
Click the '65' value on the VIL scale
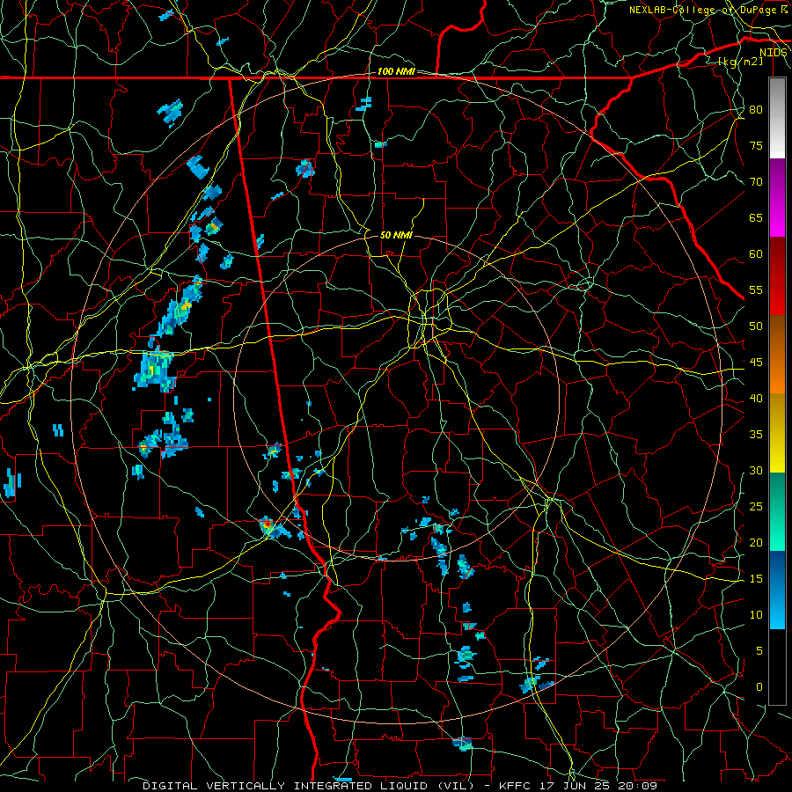point(756,218)
